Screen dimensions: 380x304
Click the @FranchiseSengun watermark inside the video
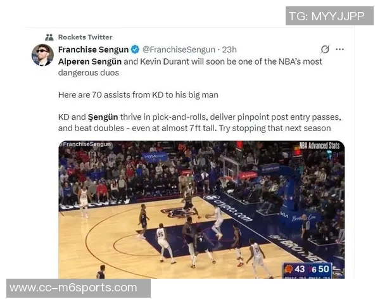pos(85,144)
